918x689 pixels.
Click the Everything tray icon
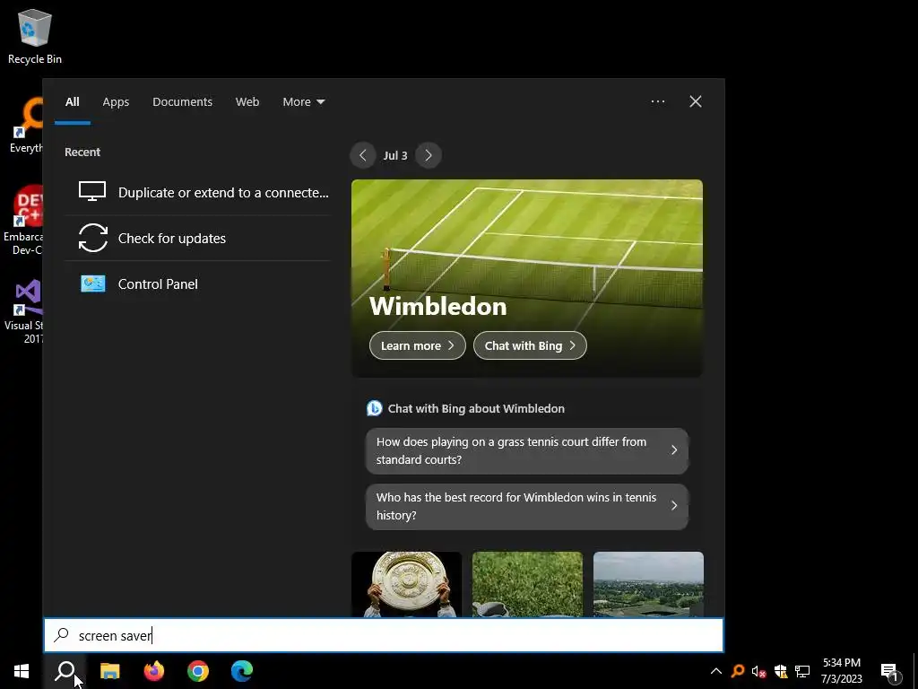point(738,671)
